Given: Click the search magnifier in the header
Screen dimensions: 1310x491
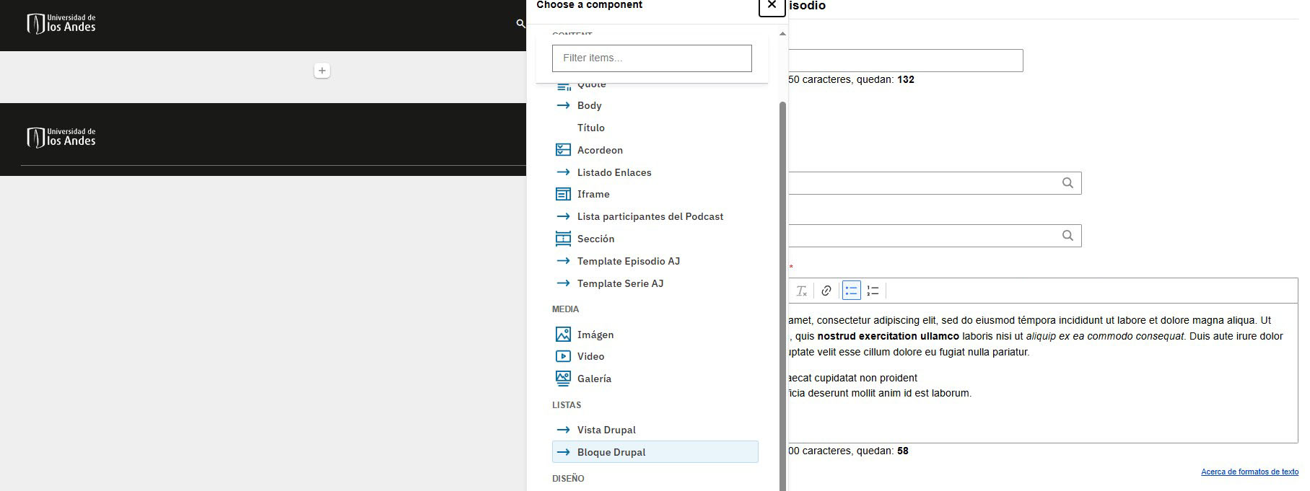Looking at the screenshot, I should pos(520,24).
